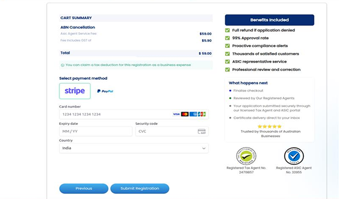
Task: Click the Registered Tax Agent badge
Action: point(246,156)
